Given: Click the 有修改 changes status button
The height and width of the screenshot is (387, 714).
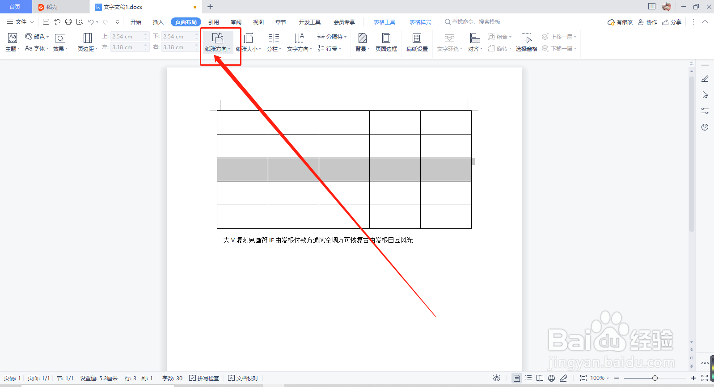Looking at the screenshot, I should 620,22.
